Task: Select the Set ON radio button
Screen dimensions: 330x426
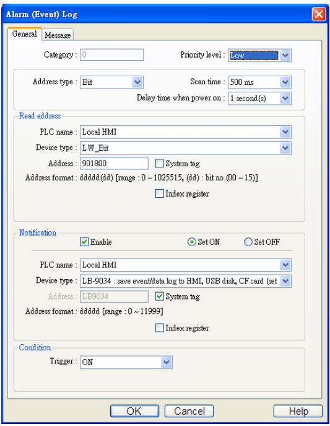Action: (191, 242)
